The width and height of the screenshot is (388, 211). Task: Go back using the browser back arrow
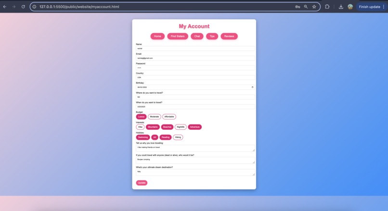(5, 7)
